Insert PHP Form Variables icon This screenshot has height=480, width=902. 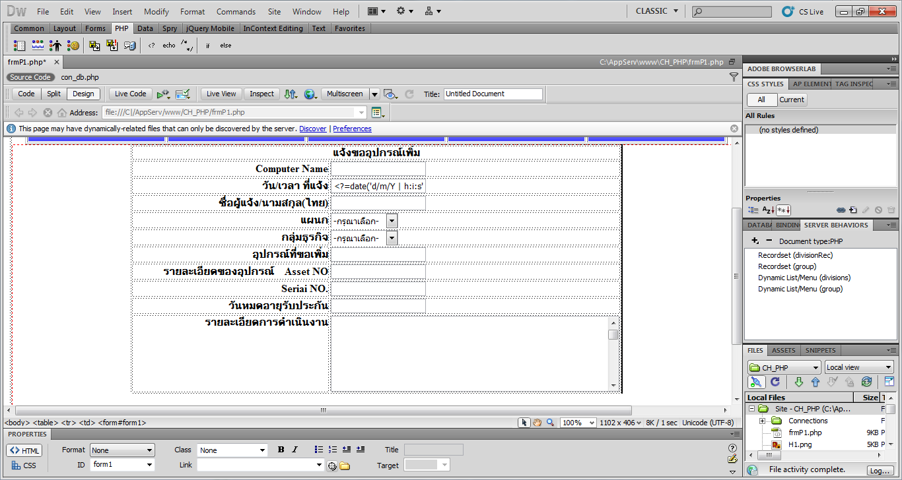pos(20,45)
